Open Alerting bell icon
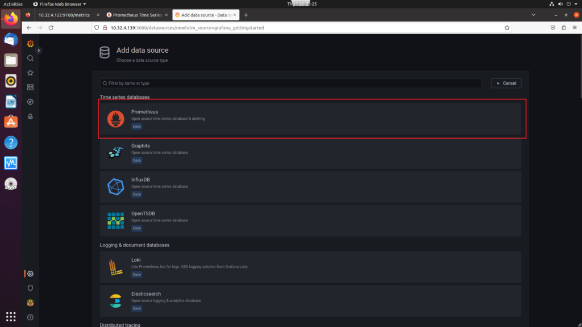 pyautogui.click(x=31, y=116)
